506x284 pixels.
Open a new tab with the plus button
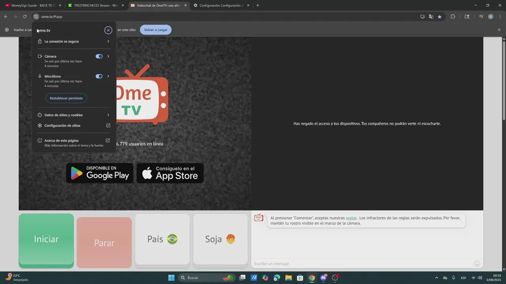tap(258, 6)
